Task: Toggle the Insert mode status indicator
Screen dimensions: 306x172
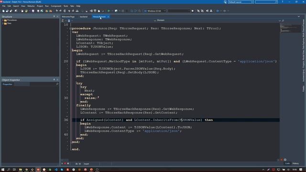Action: pos(86,164)
